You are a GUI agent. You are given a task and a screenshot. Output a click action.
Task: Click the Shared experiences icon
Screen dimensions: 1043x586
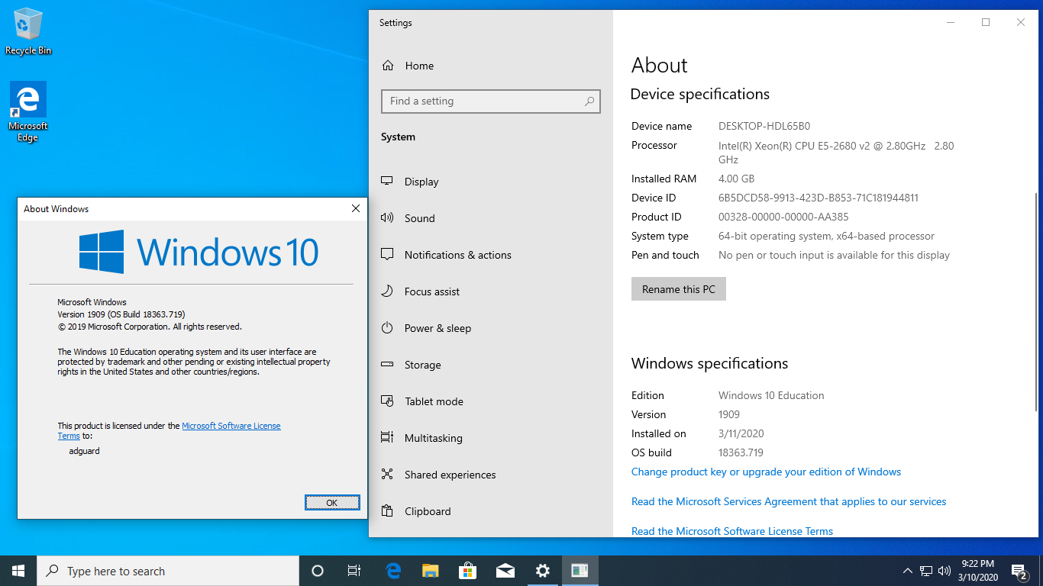pos(387,475)
